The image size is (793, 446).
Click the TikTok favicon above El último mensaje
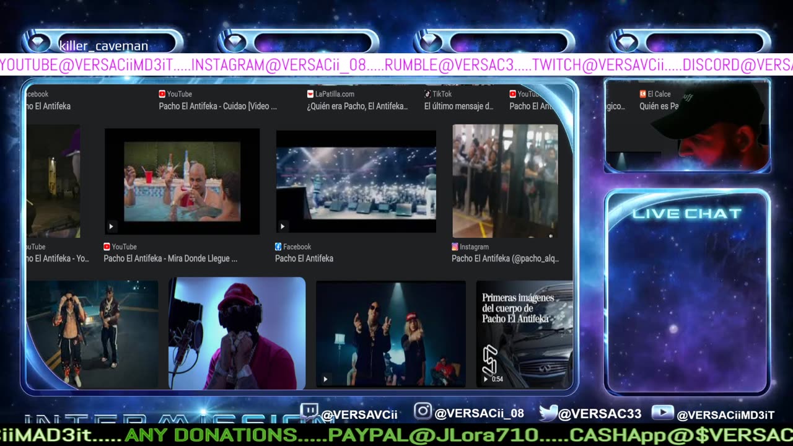tap(427, 94)
